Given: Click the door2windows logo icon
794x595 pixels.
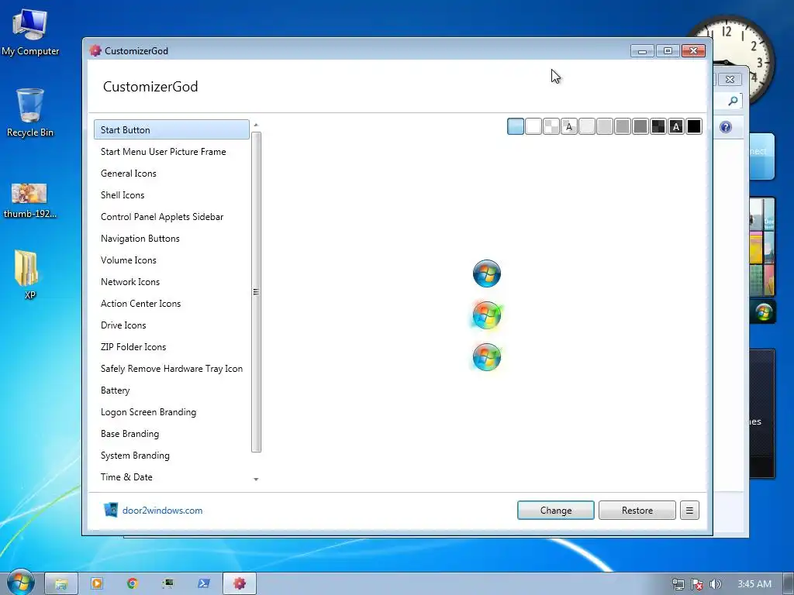Looking at the screenshot, I should click(x=110, y=510).
